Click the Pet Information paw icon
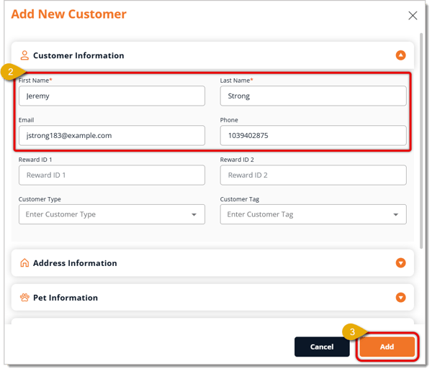 (x=24, y=298)
